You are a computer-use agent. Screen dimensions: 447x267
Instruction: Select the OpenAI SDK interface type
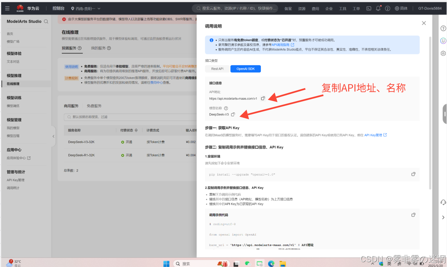click(x=246, y=69)
